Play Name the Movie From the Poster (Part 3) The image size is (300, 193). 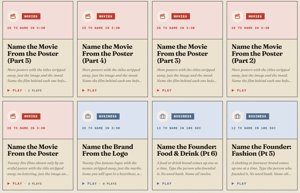(x=164, y=90)
